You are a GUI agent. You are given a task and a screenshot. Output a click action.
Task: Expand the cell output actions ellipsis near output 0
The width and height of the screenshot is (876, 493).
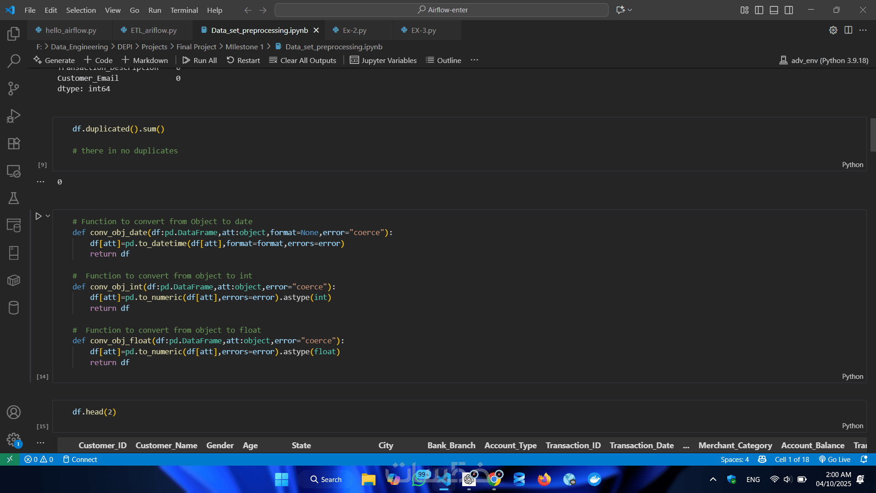click(x=41, y=182)
